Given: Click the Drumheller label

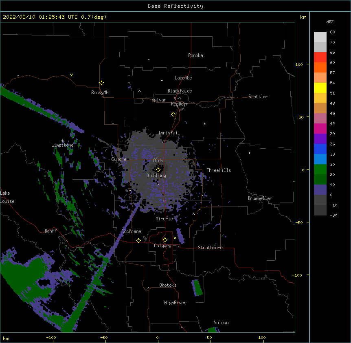Looking at the screenshot, I should tap(260, 198).
